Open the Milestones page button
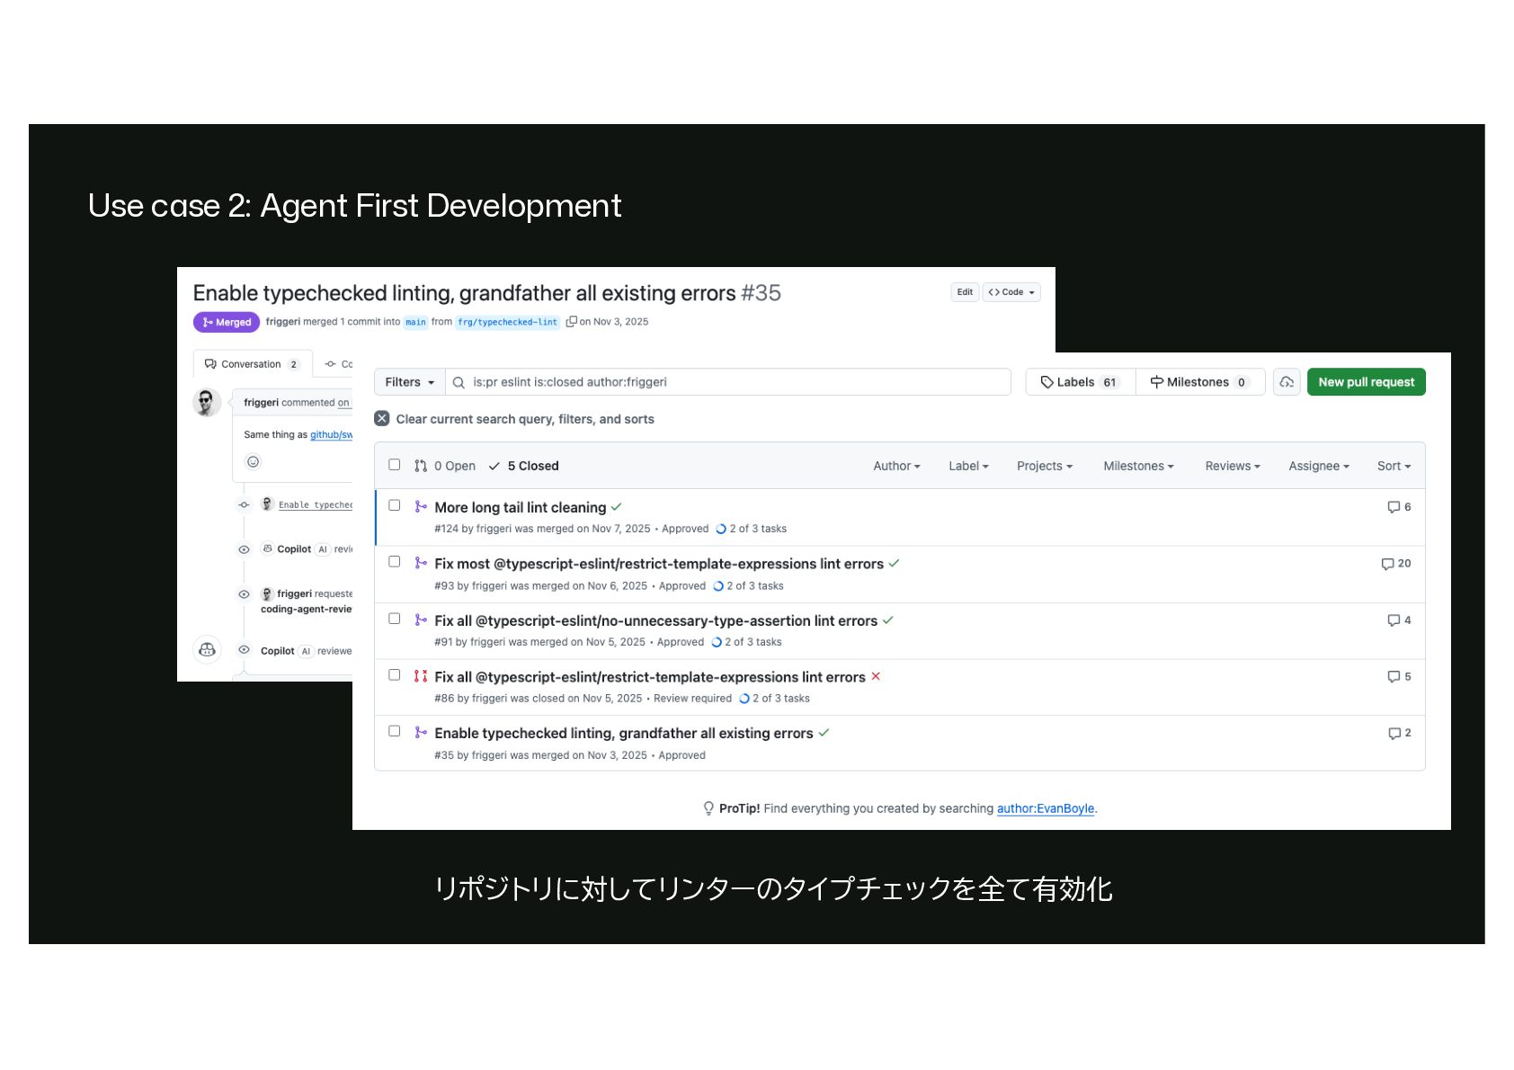1514x1070 pixels. click(x=1199, y=382)
